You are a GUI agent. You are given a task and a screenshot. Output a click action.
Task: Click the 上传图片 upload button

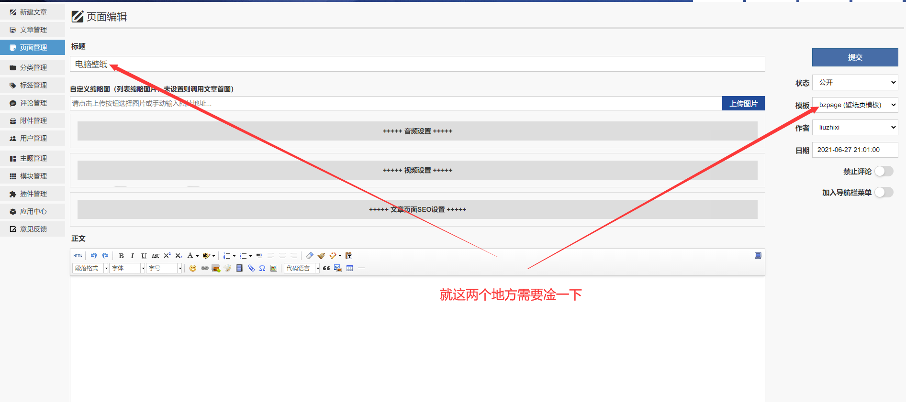tap(743, 103)
